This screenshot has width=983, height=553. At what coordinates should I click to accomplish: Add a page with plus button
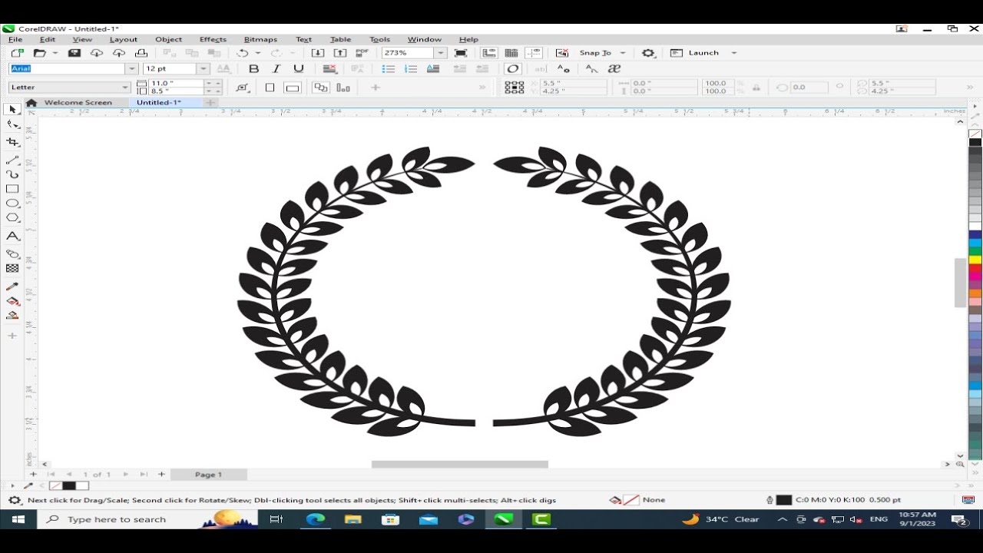[x=161, y=475]
